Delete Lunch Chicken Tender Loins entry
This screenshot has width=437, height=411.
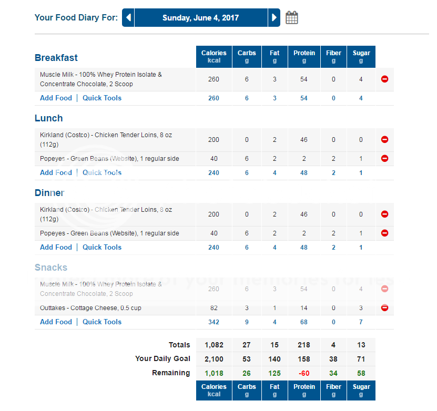tap(384, 140)
